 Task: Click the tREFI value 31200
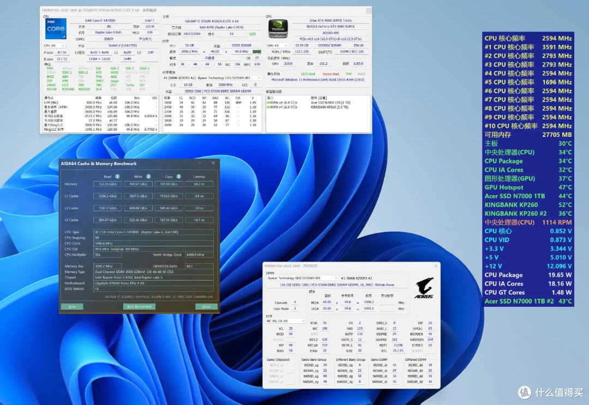pos(398,346)
